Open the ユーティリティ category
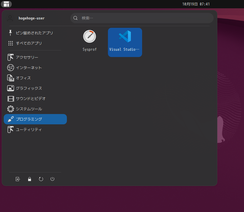Screen dimensions: 244x212 pos(35,129)
